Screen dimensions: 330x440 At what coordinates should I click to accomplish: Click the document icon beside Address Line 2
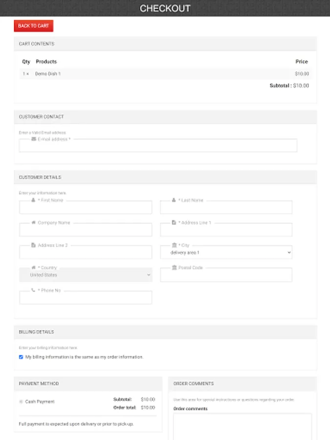(x=33, y=245)
